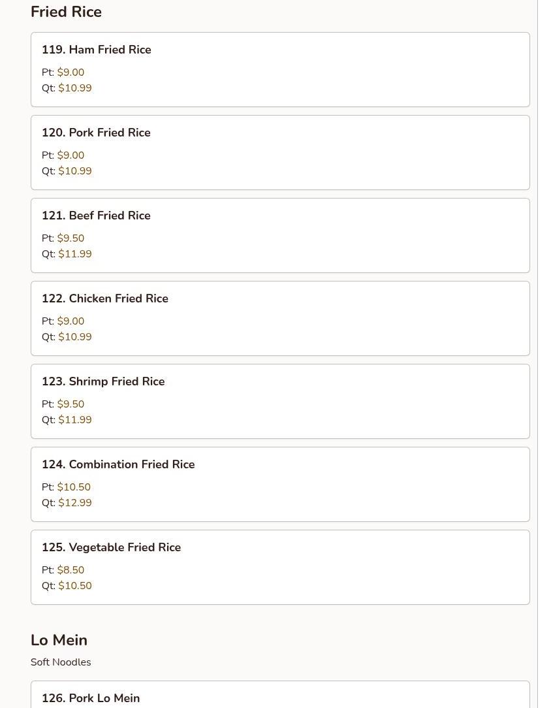Image resolution: width=551 pixels, height=708 pixels.
Task: Click the Fried Rice section heading
Action: click(x=67, y=12)
